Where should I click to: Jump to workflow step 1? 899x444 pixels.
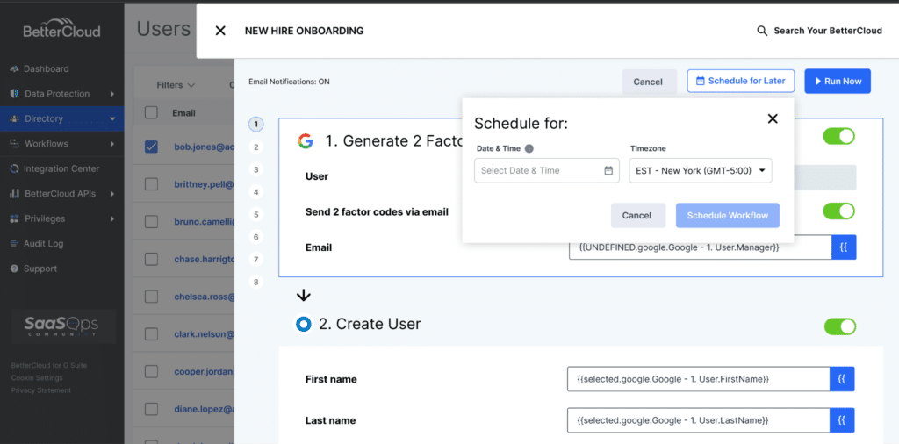255,124
